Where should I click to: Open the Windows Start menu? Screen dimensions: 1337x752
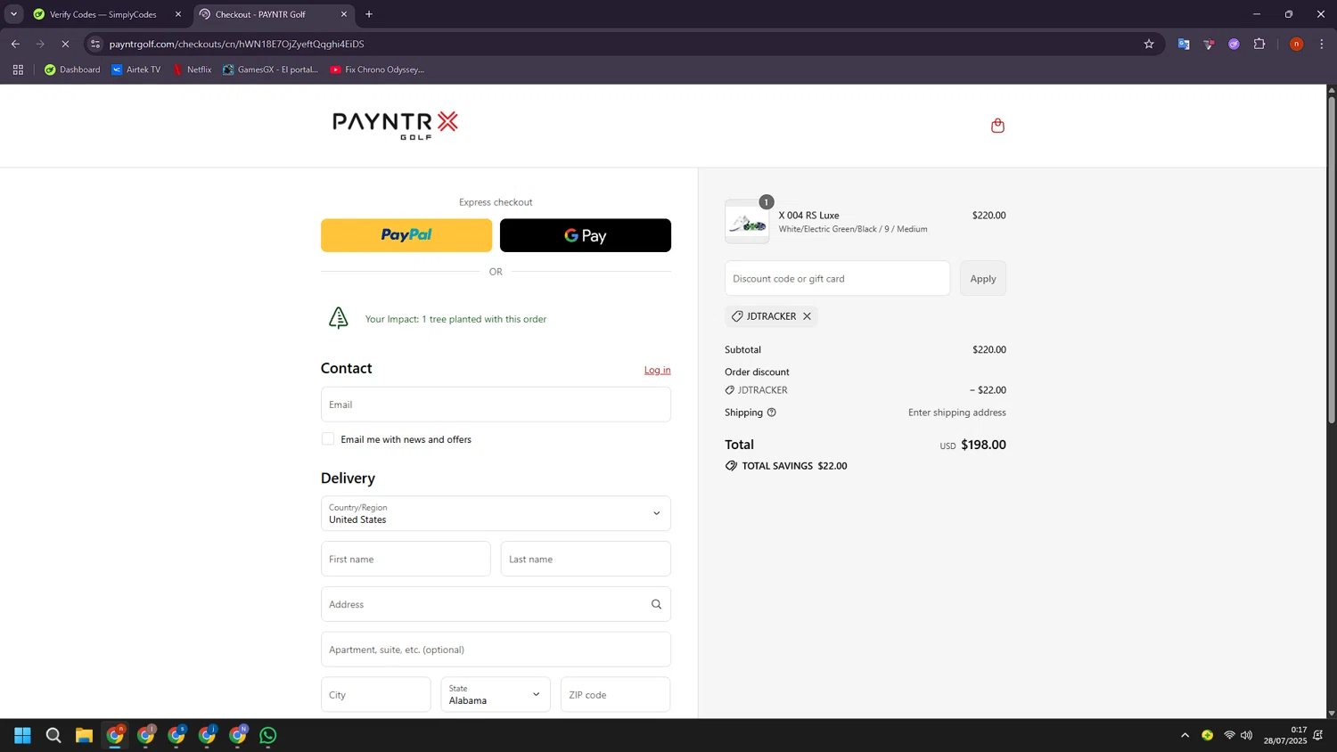point(22,735)
